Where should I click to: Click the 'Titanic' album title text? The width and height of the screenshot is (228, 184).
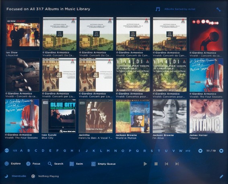tap(194, 138)
